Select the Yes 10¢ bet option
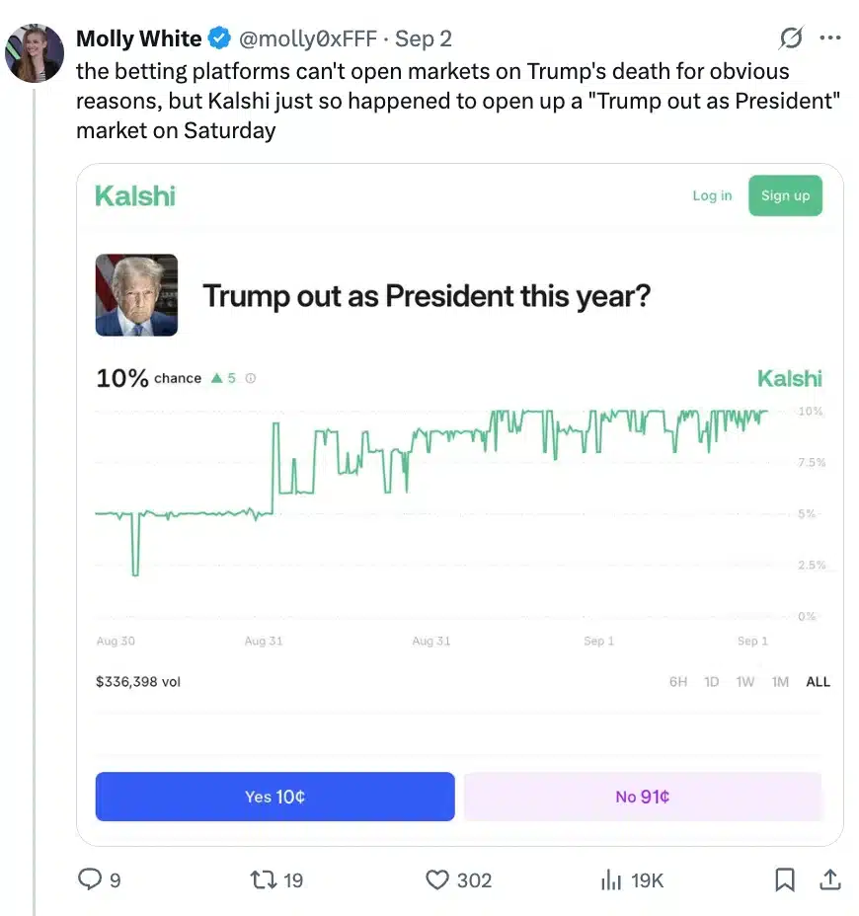The width and height of the screenshot is (859, 916). [x=273, y=796]
